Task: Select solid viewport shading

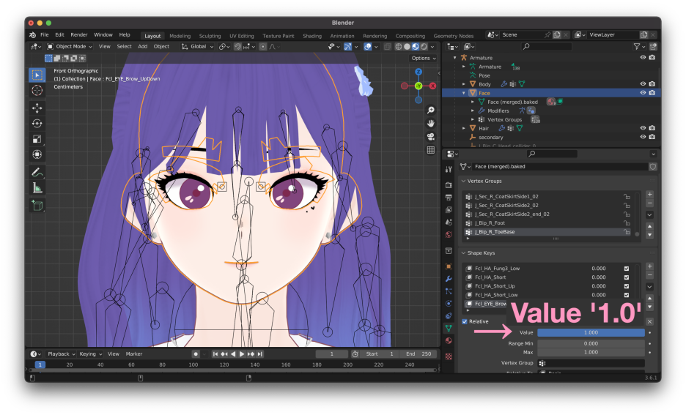Action: coord(407,46)
